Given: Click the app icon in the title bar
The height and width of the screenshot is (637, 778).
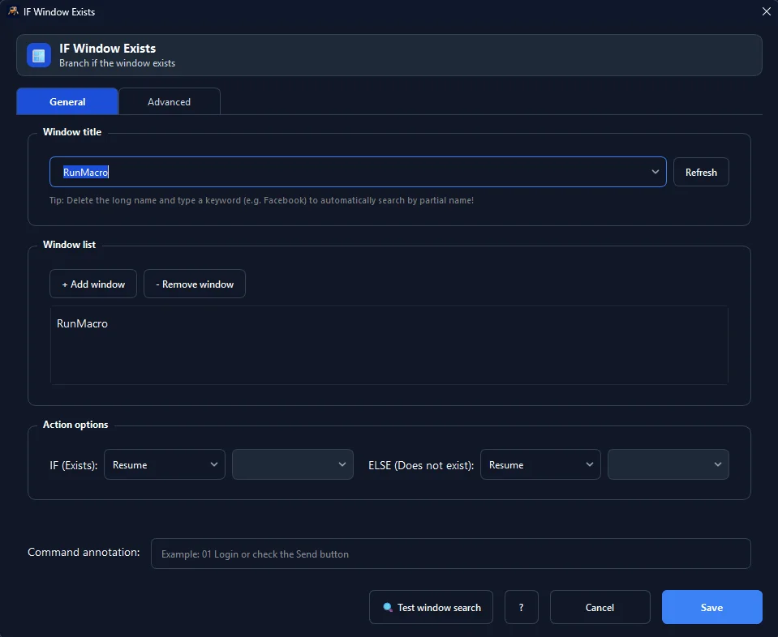Looking at the screenshot, I should [x=14, y=11].
